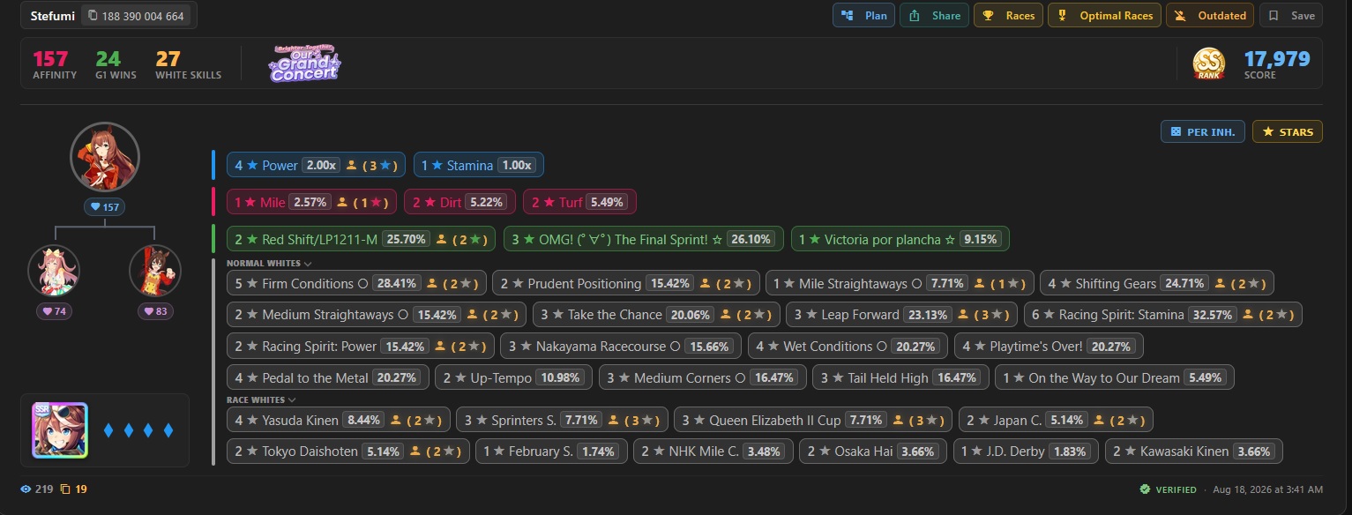Select the Firm Conditions skill chip

(355, 283)
